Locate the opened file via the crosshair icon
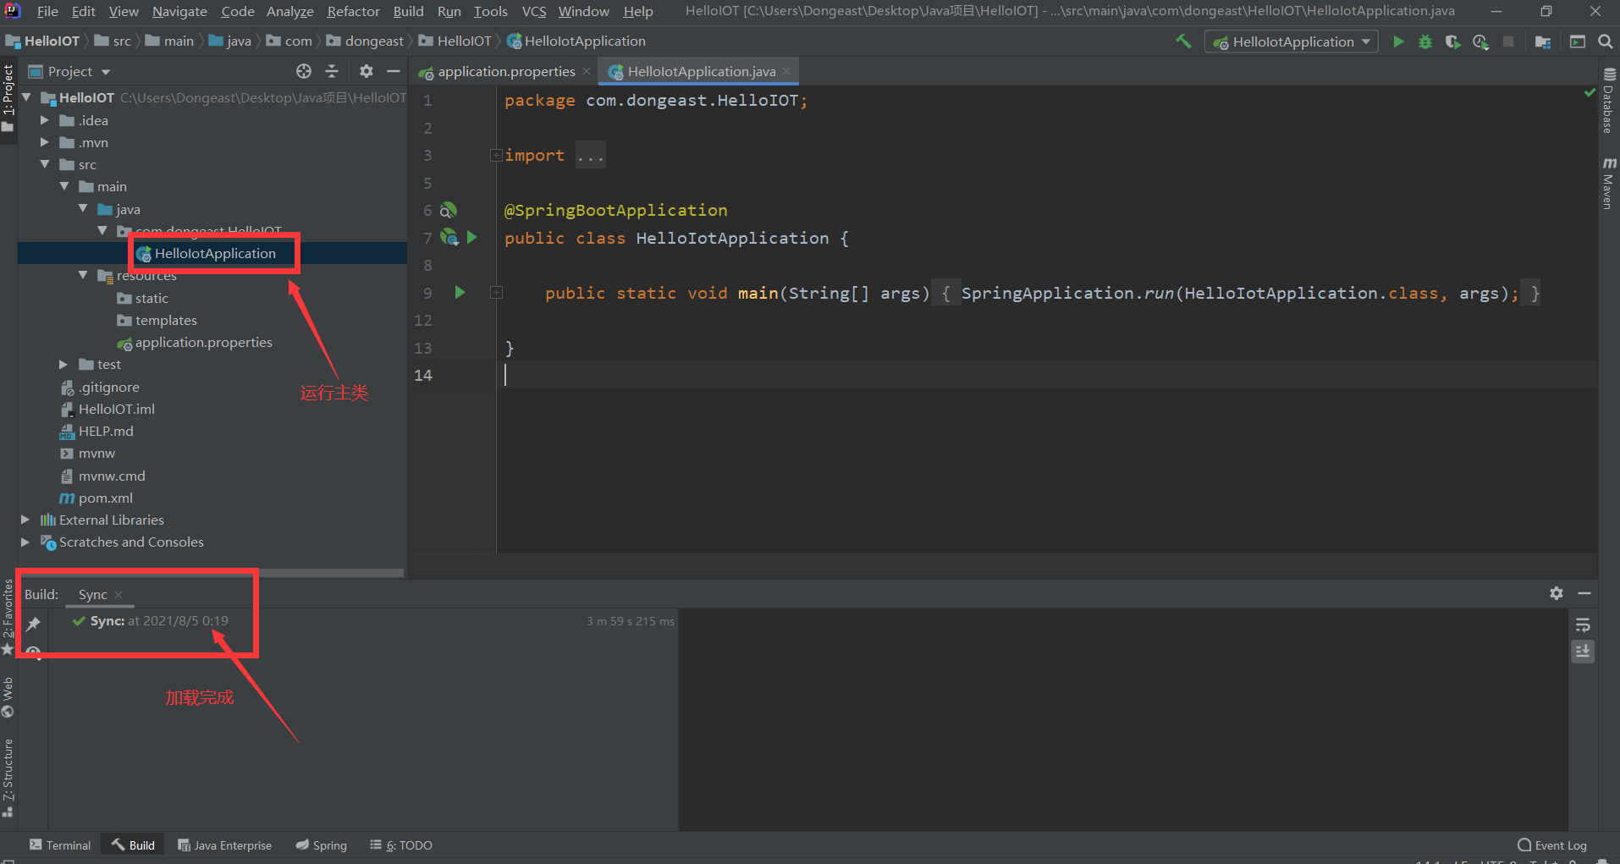 coord(304,71)
